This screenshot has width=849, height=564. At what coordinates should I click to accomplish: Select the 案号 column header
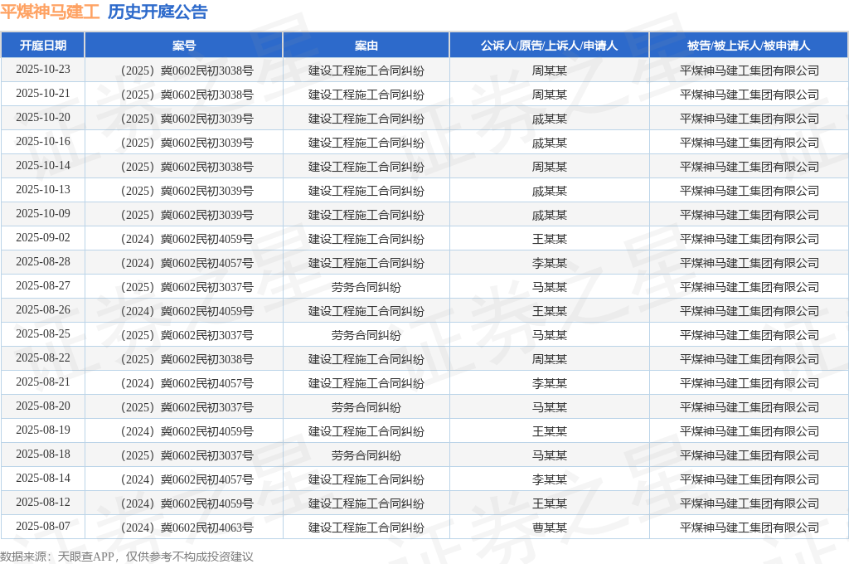pyautogui.click(x=184, y=46)
